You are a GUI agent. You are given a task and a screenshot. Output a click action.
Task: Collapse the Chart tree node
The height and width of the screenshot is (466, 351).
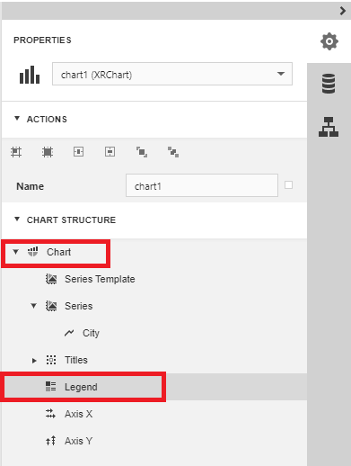point(16,252)
